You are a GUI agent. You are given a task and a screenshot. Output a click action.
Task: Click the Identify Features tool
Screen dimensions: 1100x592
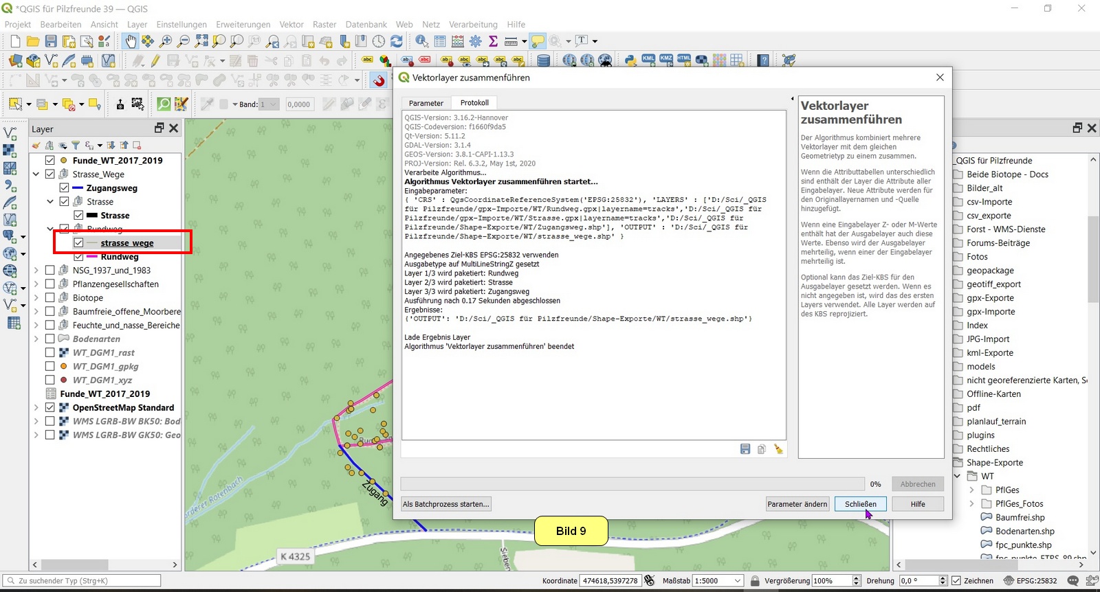(x=421, y=42)
